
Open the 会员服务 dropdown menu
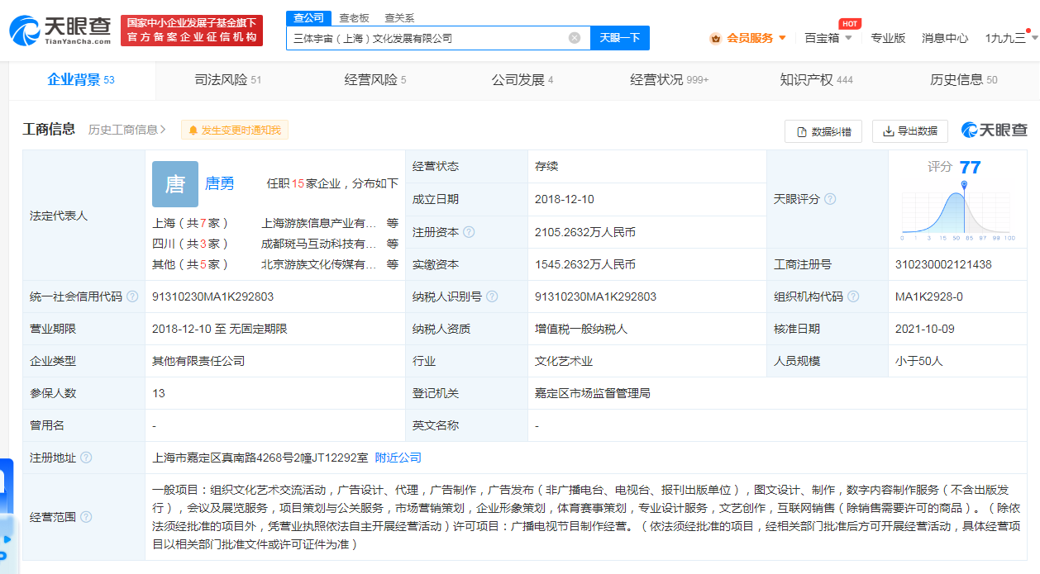tap(748, 38)
